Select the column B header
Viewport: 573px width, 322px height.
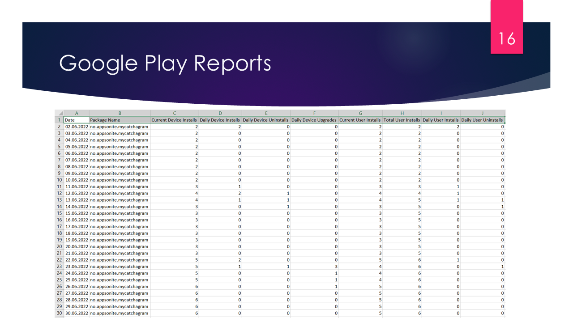120,113
